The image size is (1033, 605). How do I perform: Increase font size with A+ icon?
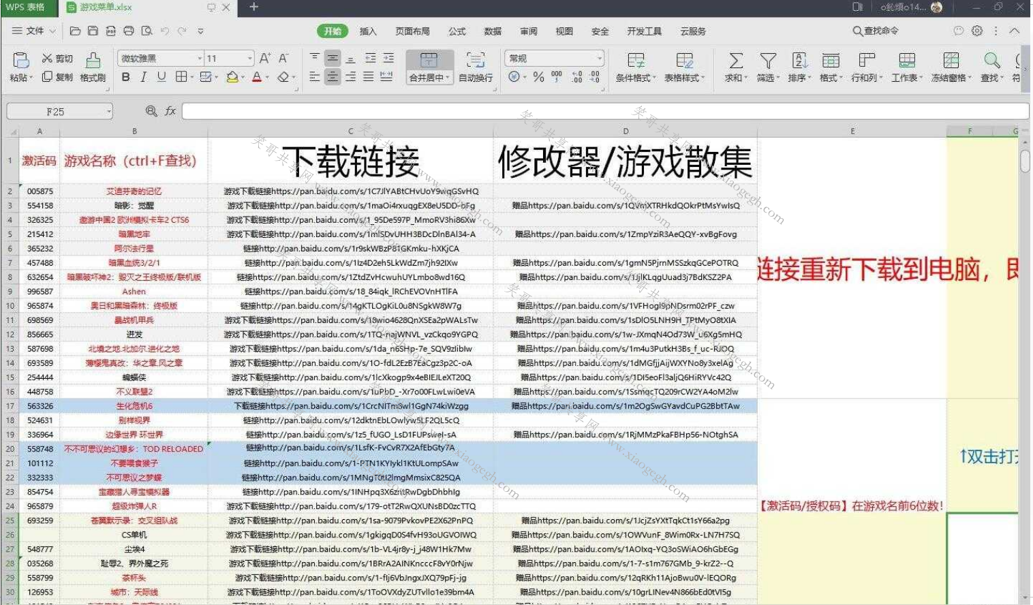point(265,59)
